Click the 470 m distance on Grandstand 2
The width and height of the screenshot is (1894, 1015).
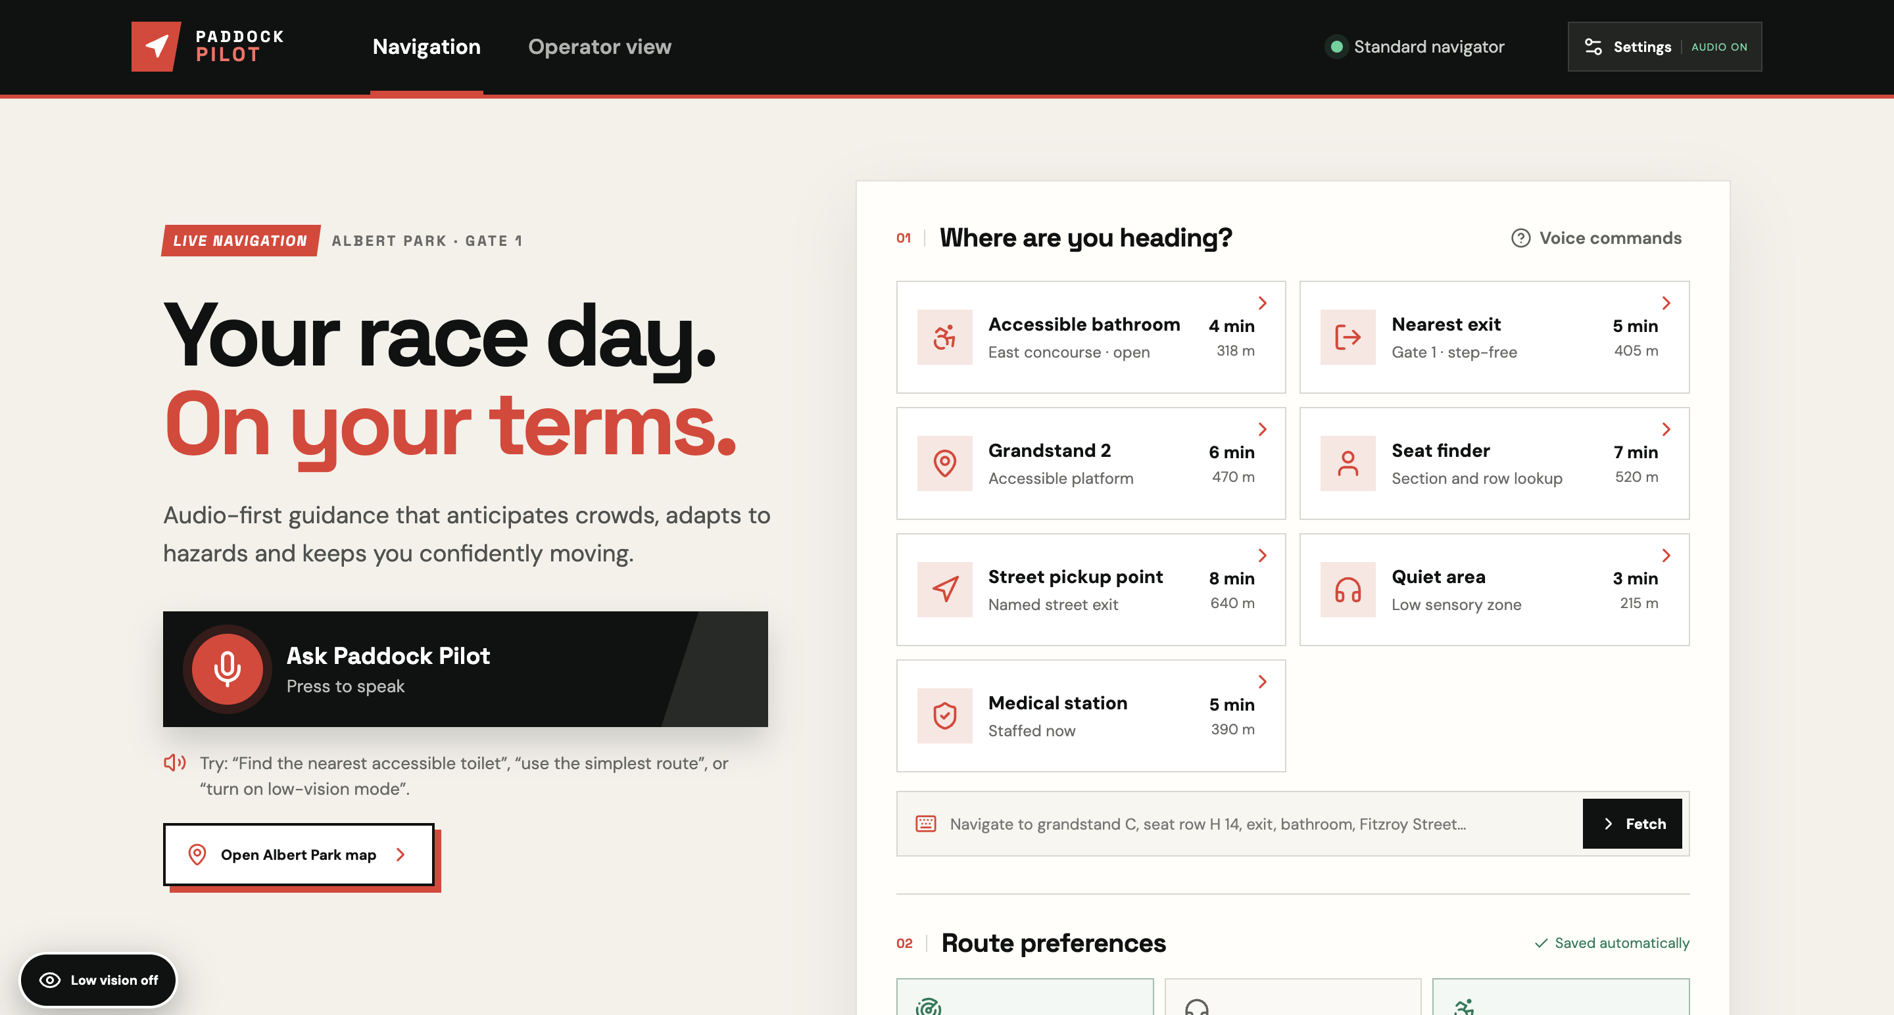coord(1233,477)
